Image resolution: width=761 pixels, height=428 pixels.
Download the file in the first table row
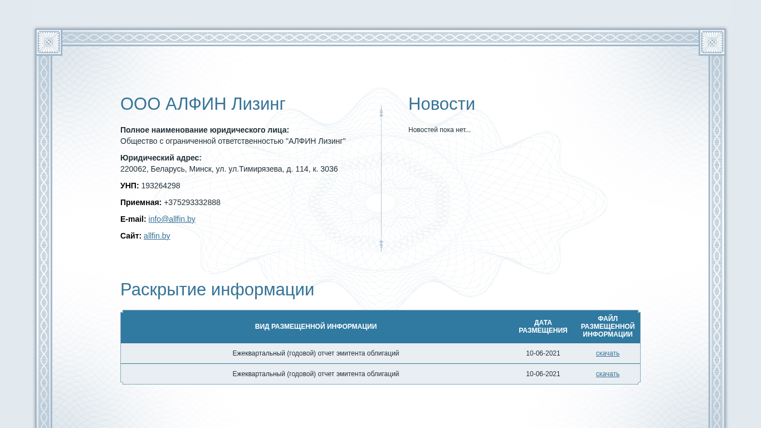click(607, 353)
